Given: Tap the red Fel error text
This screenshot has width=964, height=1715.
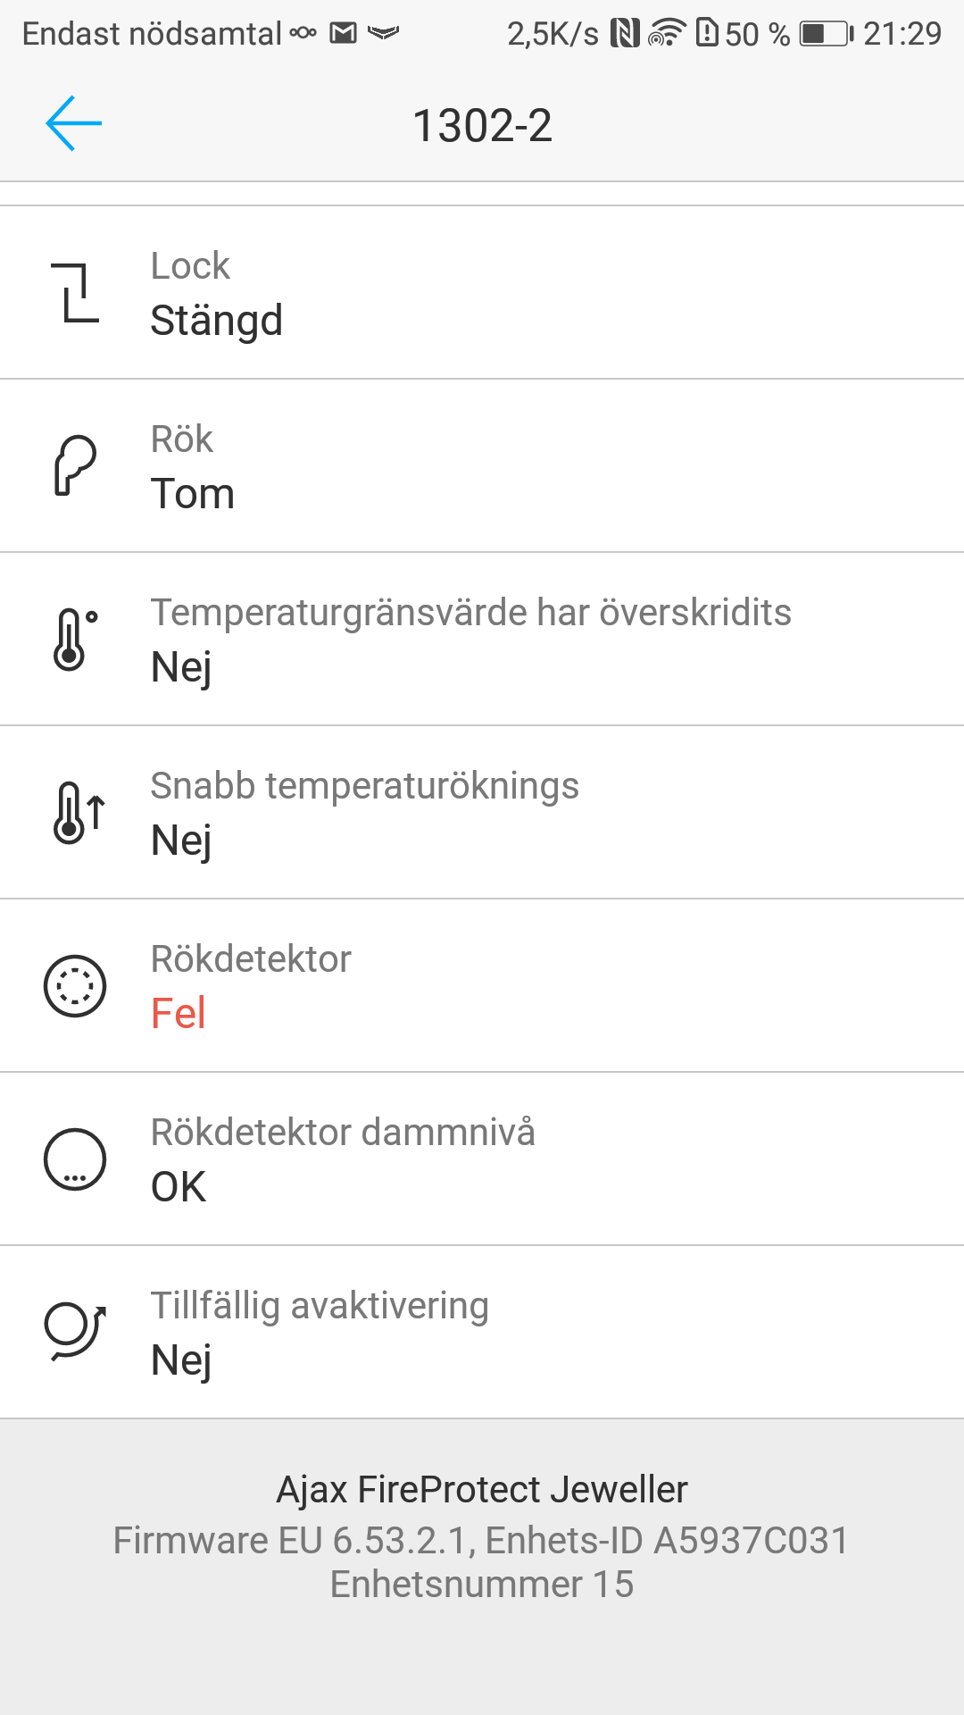Looking at the screenshot, I should point(179,1013).
